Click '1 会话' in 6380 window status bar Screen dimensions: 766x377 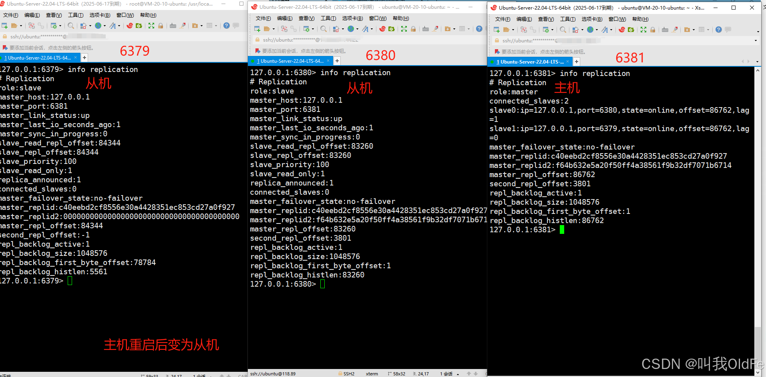446,374
